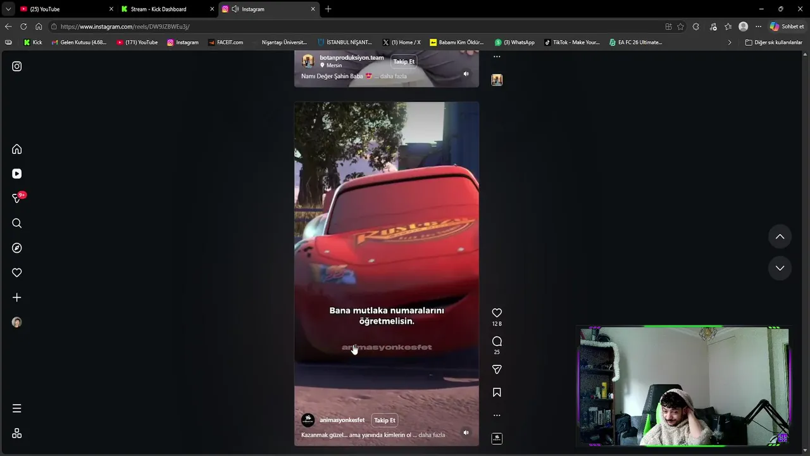The width and height of the screenshot is (810, 456).
Task: Share the reel with paper plane icon
Action: coord(497,369)
